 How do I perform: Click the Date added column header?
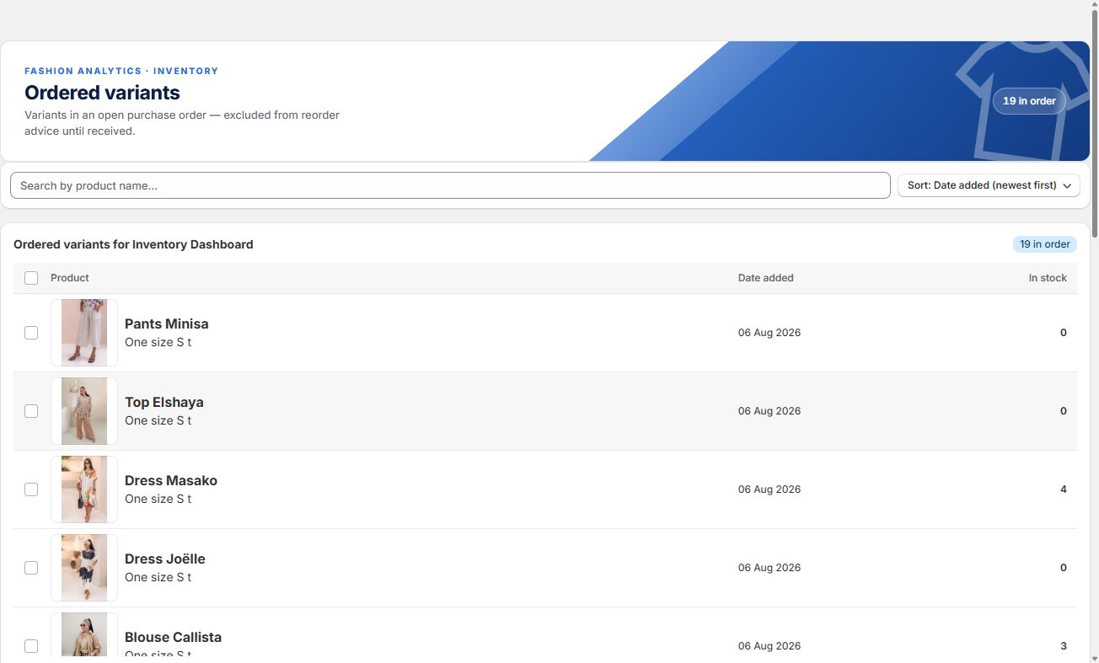[766, 278]
